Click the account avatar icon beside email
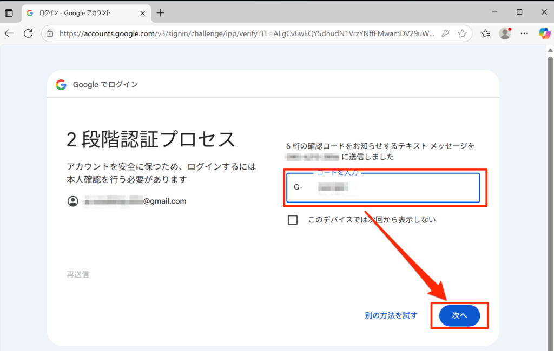 click(73, 201)
